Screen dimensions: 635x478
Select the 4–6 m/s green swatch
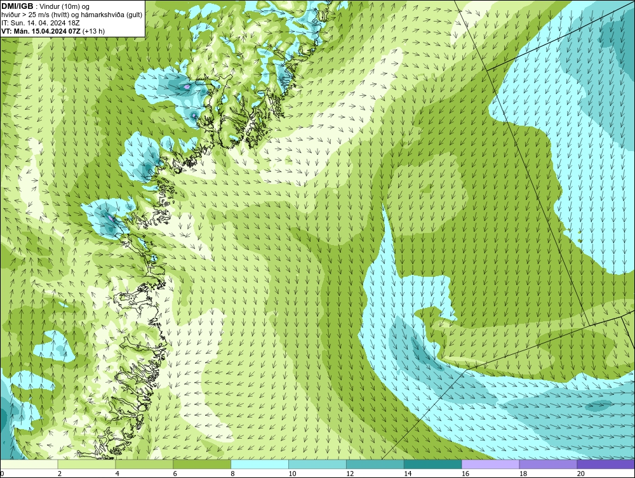(144, 464)
